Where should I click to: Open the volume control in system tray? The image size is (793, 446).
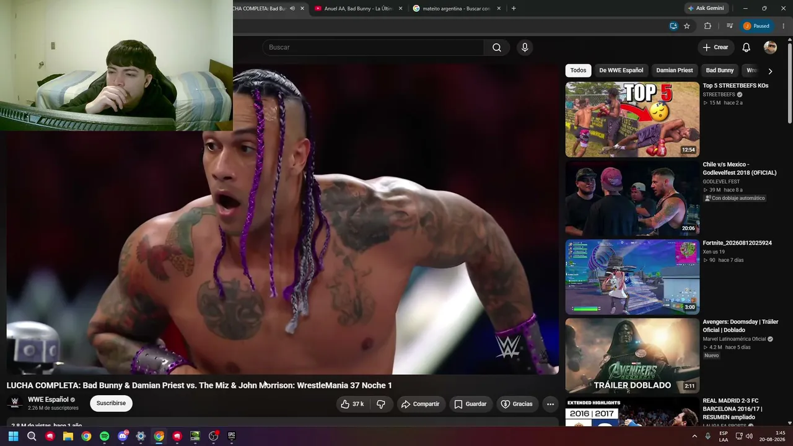pyautogui.click(x=749, y=436)
